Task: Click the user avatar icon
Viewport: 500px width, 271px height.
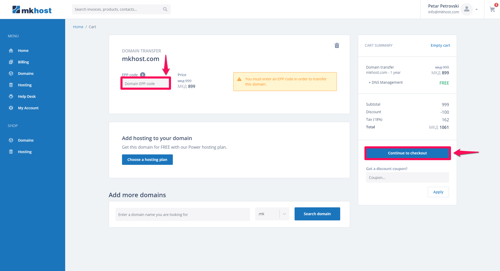Action: (467, 9)
